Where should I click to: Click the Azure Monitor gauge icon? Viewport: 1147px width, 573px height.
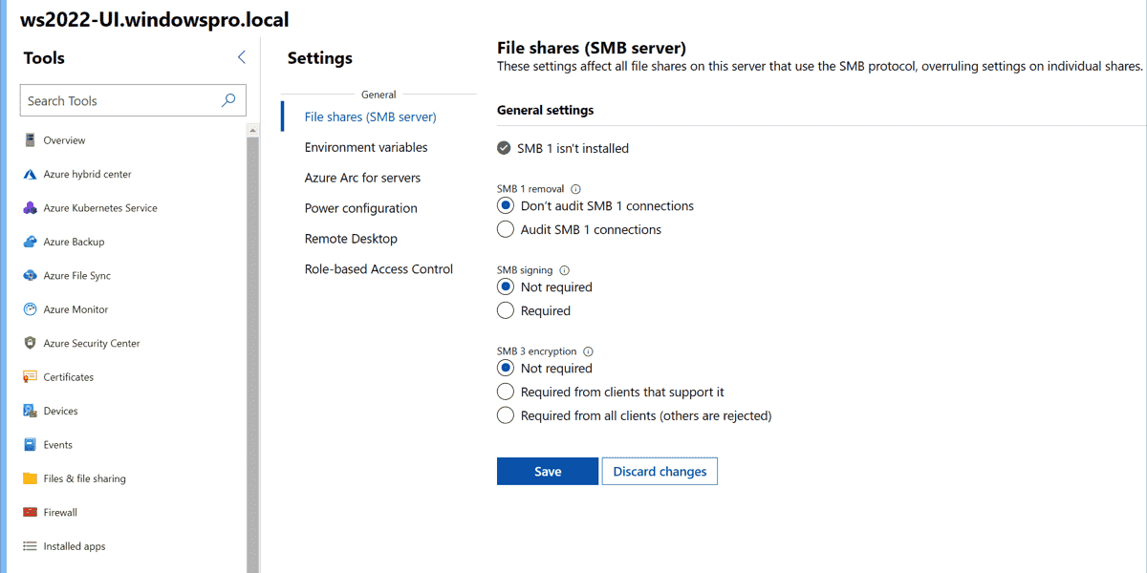pos(30,309)
